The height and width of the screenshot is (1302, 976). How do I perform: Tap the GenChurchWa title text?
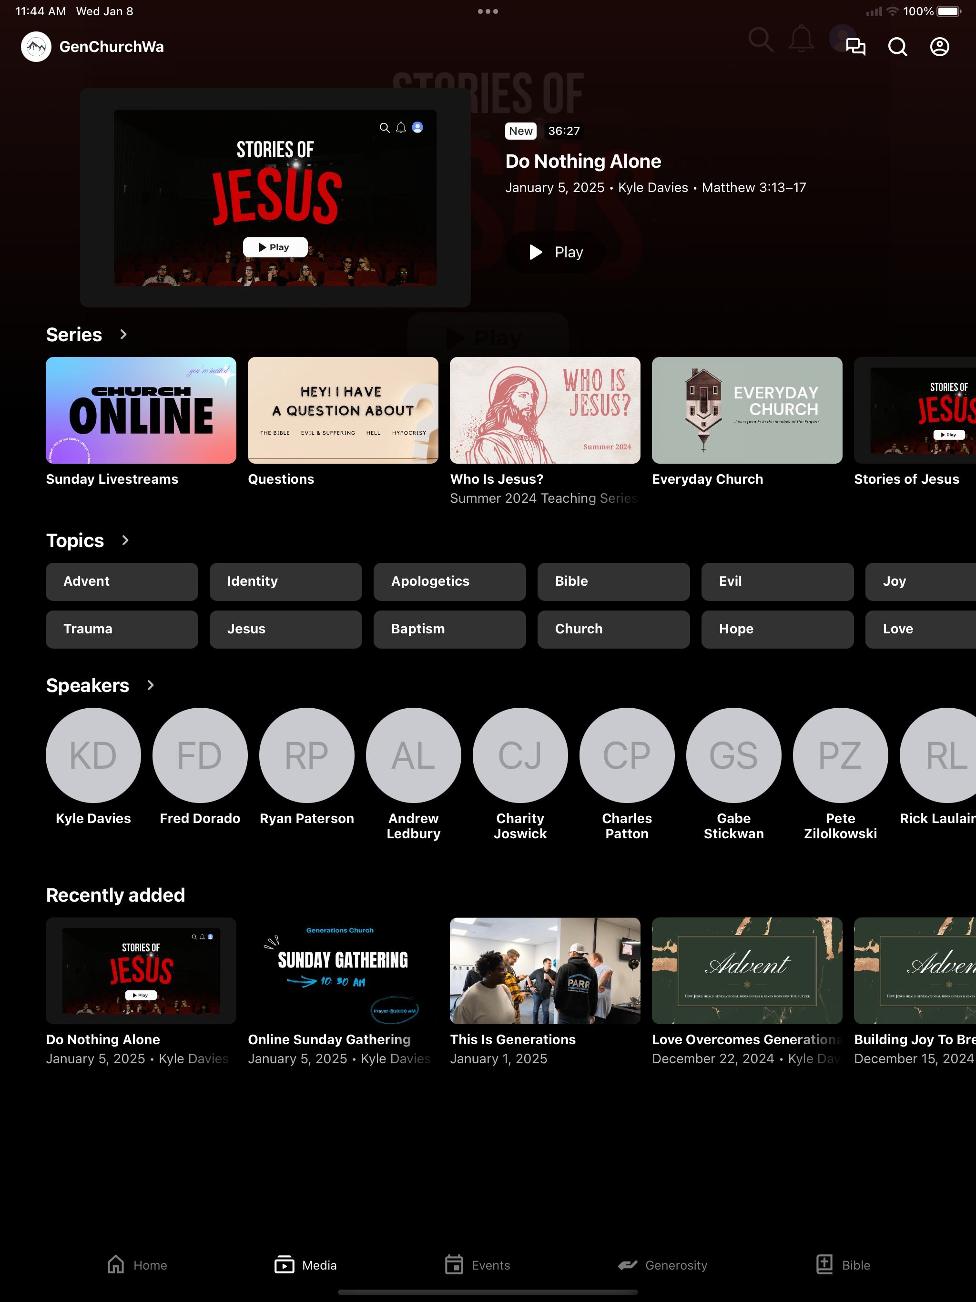(x=112, y=47)
